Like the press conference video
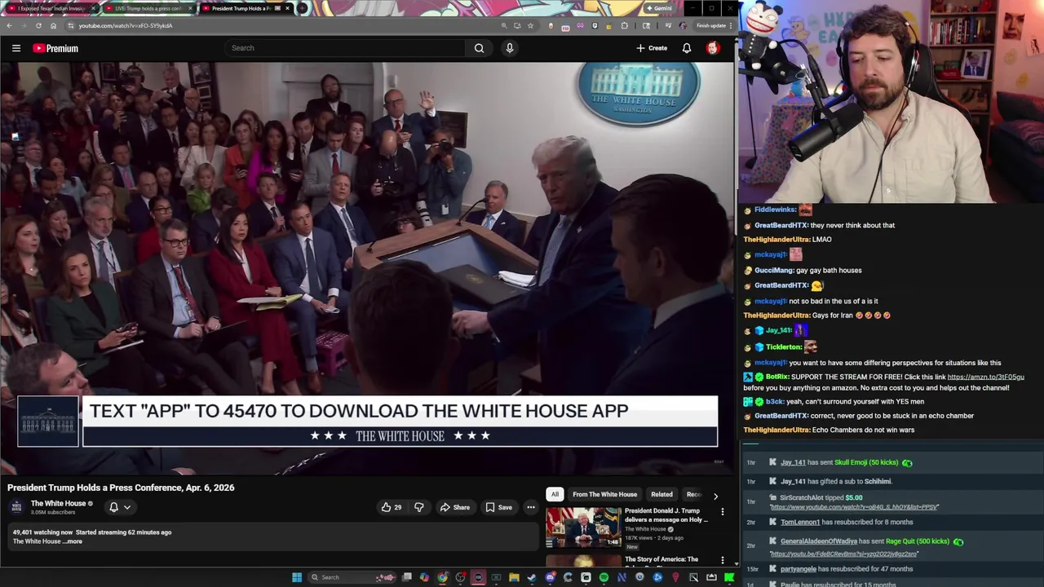This screenshot has width=1044, height=587. click(x=391, y=507)
